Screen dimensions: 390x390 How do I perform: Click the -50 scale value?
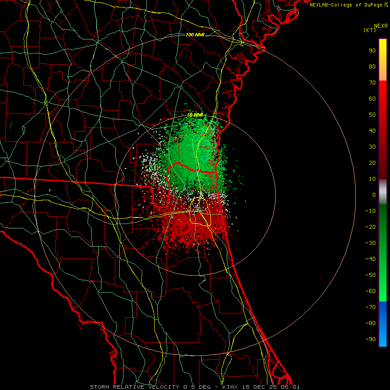point(370,275)
